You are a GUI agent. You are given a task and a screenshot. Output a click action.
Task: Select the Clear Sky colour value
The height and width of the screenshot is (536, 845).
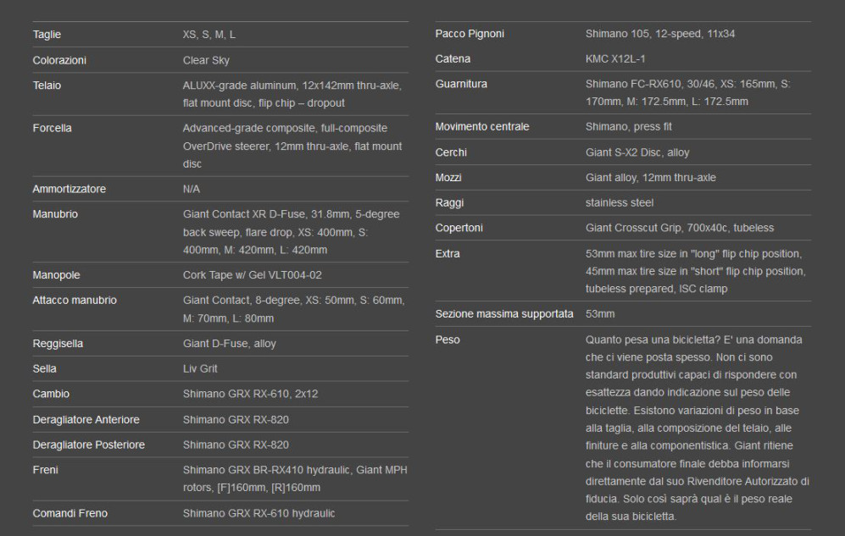[x=206, y=61]
